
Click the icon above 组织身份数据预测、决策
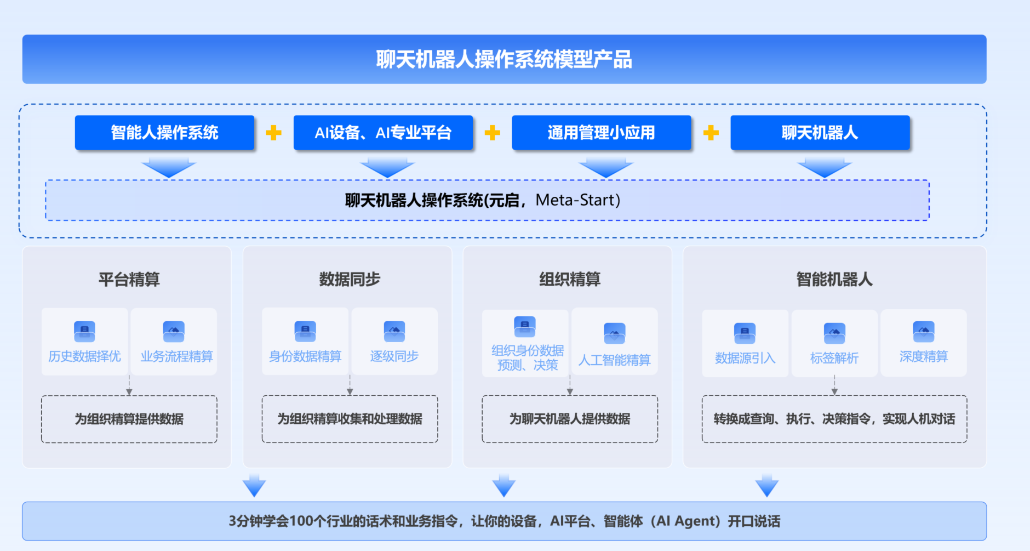point(524,327)
